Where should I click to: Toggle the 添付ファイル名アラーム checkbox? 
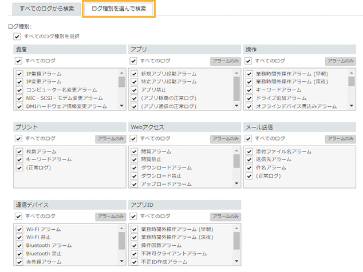[249, 151]
